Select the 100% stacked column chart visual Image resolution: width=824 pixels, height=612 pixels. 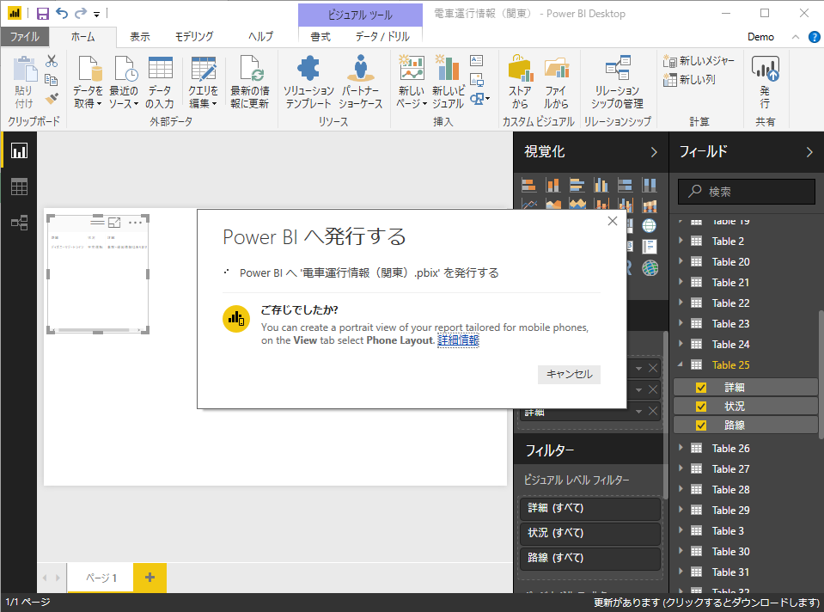pos(650,185)
